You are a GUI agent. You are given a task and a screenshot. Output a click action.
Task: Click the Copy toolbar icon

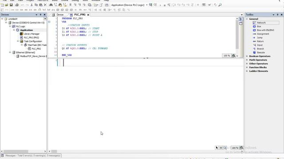(36, 5)
